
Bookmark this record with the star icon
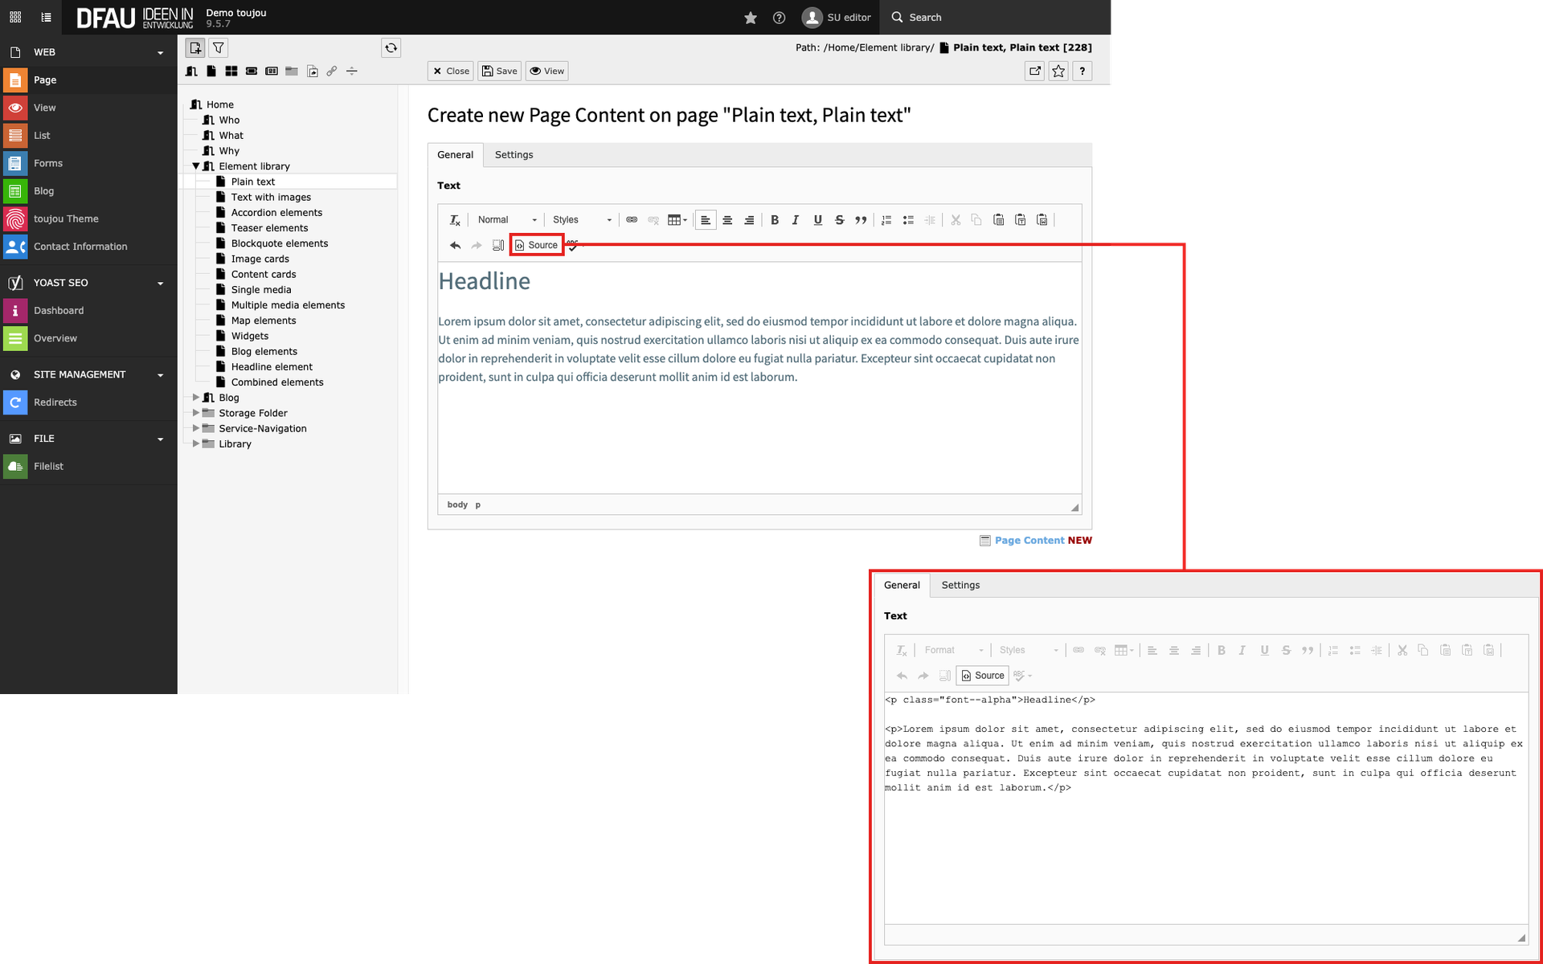pos(1058,71)
